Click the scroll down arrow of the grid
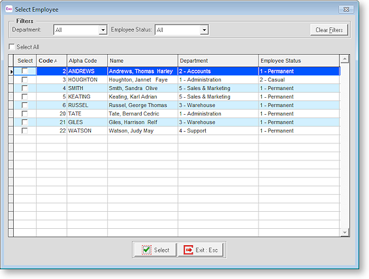 click(345, 232)
